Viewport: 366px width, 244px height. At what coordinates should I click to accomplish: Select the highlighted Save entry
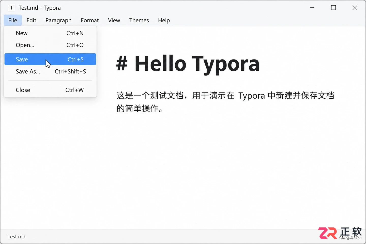click(50, 59)
